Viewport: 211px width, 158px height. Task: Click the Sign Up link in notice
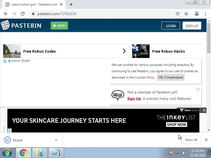pyautogui.click(x=134, y=98)
